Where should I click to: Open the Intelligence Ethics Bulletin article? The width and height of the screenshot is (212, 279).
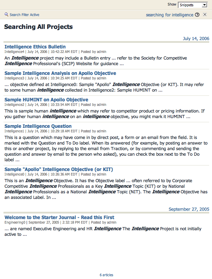tap(35, 47)
